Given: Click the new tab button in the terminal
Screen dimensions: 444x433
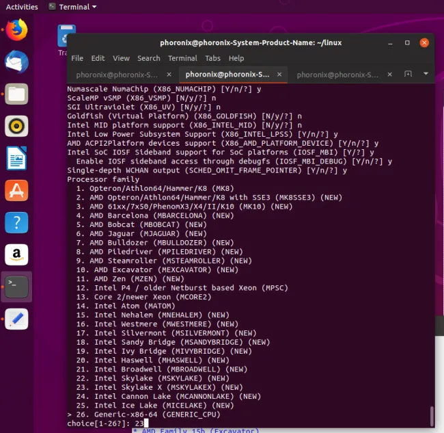Looking at the screenshot, I should coord(408,74).
